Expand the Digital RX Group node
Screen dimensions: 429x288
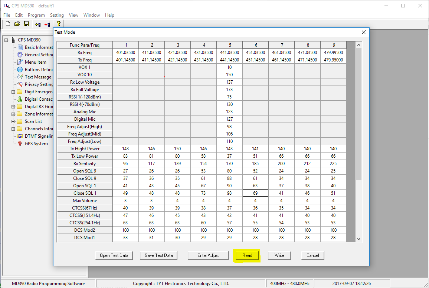click(x=13, y=107)
